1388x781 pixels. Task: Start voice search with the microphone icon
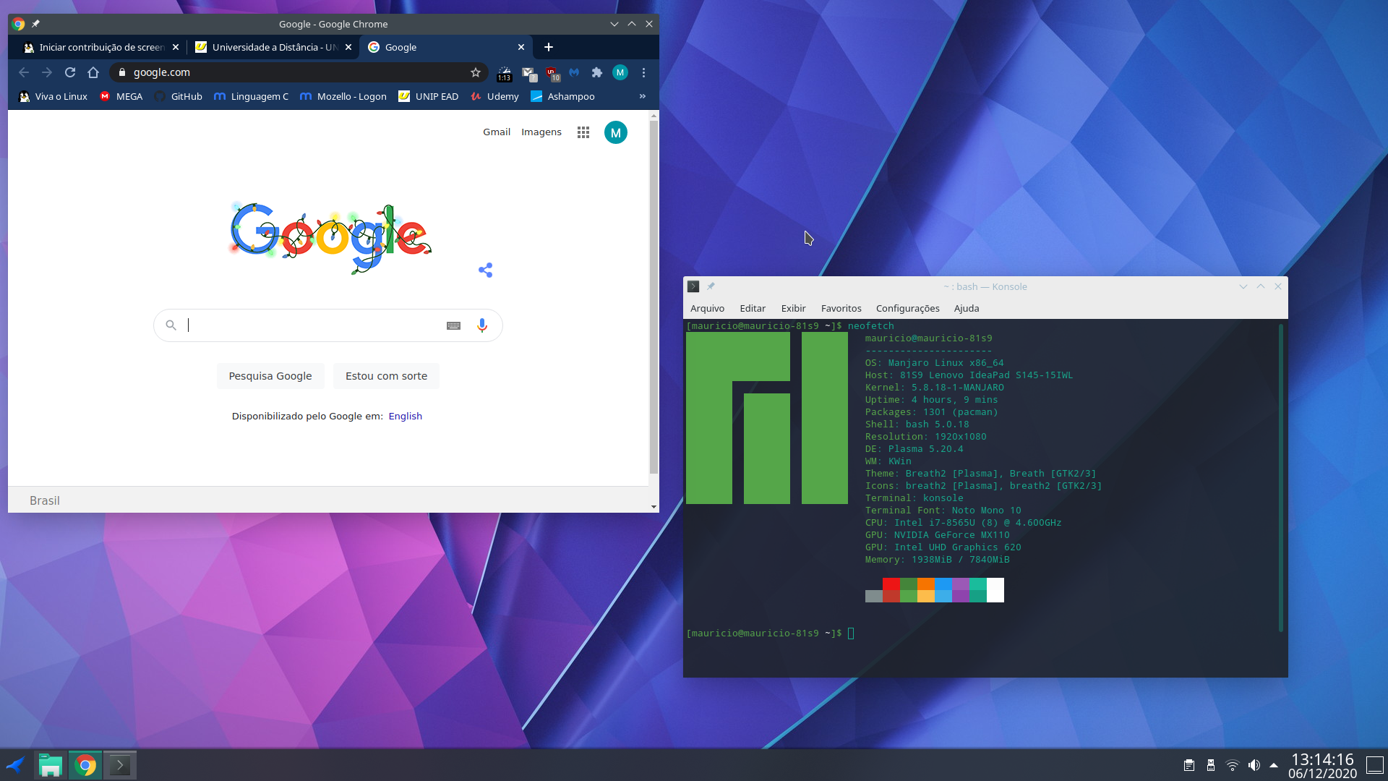pyautogui.click(x=482, y=325)
